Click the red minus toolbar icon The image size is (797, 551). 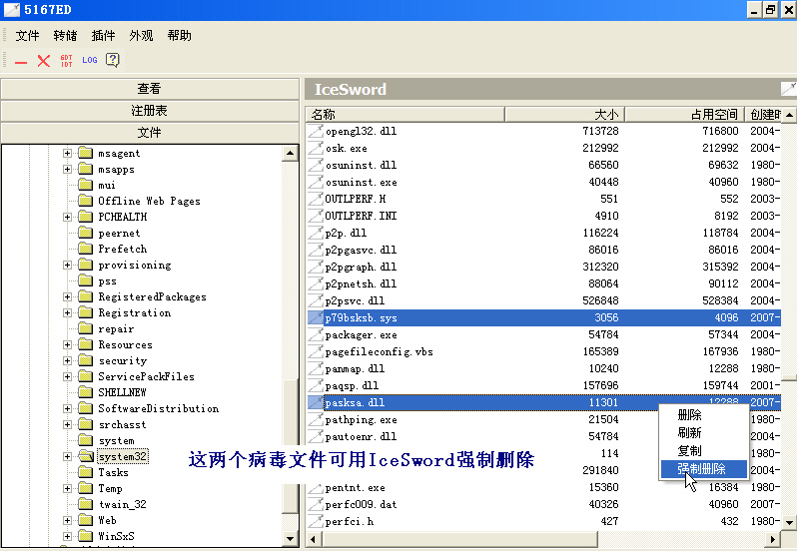pyautogui.click(x=21, y=62)
